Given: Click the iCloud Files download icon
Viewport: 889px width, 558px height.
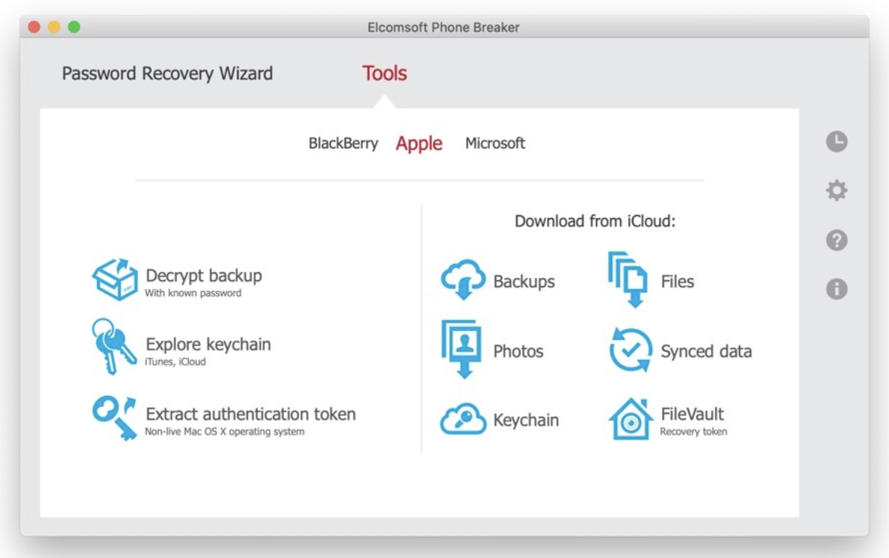Looking at the screenshot, I should click(x=628, y=280).
